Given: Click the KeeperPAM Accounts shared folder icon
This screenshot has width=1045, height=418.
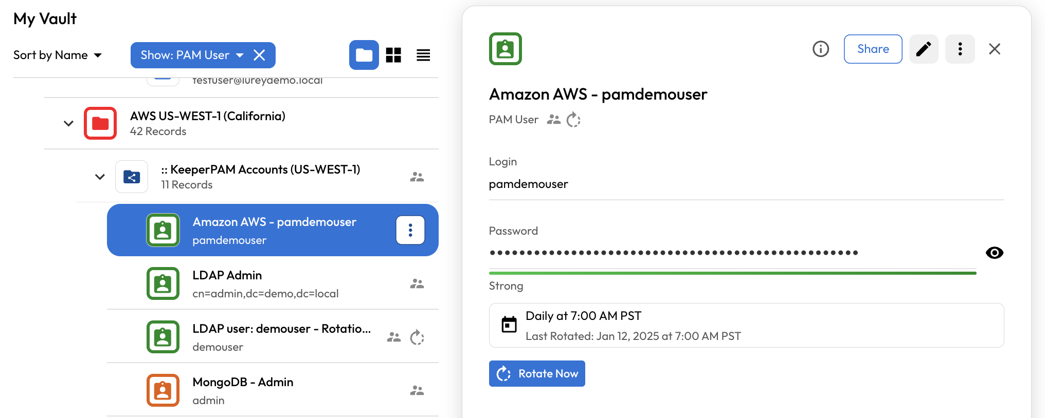Looking at the screenshot, I should 132,177.
